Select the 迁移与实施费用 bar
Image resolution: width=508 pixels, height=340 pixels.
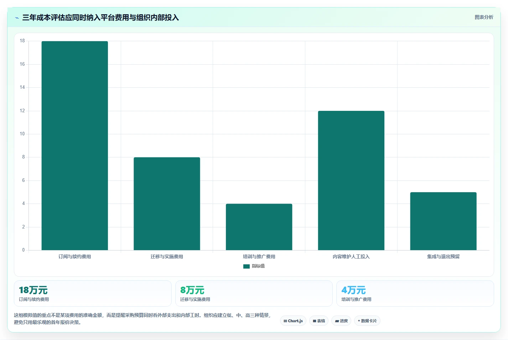167,204
